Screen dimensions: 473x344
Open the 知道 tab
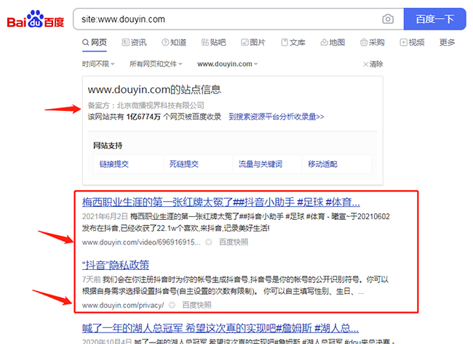point(174,42)
